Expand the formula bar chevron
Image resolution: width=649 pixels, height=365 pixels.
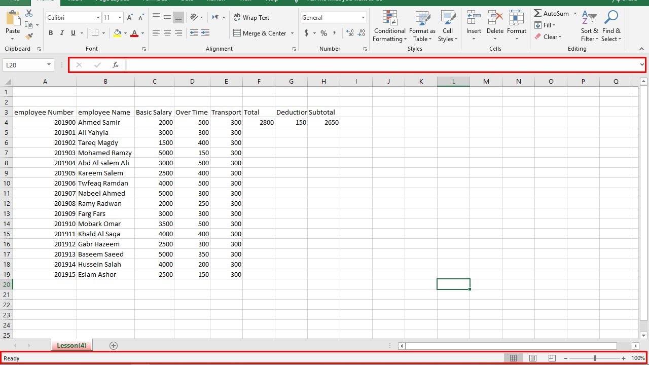click(x=642, y=65)
